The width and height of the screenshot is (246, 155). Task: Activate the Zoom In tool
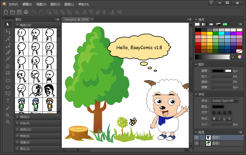click(x=8, y=115)
